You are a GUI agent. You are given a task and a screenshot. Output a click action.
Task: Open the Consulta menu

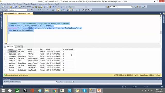[19, 4]
